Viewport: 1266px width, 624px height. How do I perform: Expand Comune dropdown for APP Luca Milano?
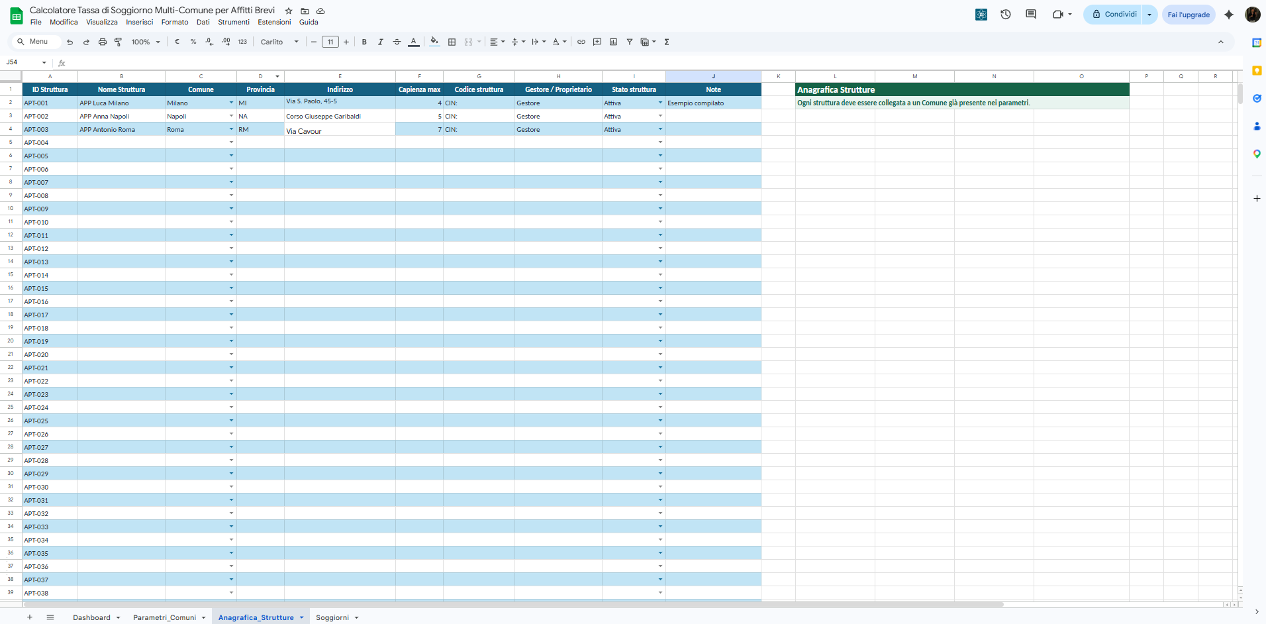pos(231,103)
